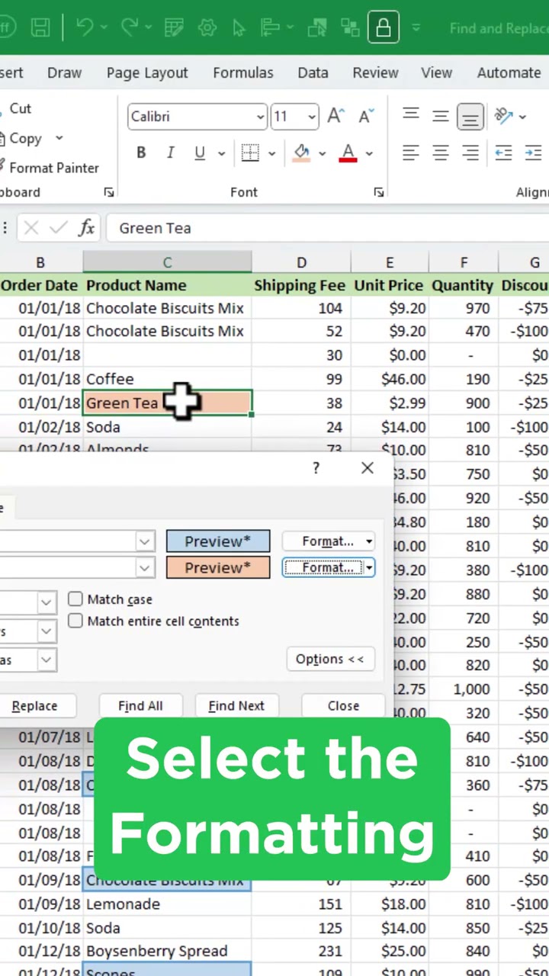Open the Borders tool
The width and height of the screenshot is (549, 976).
[x=250, y=152]
